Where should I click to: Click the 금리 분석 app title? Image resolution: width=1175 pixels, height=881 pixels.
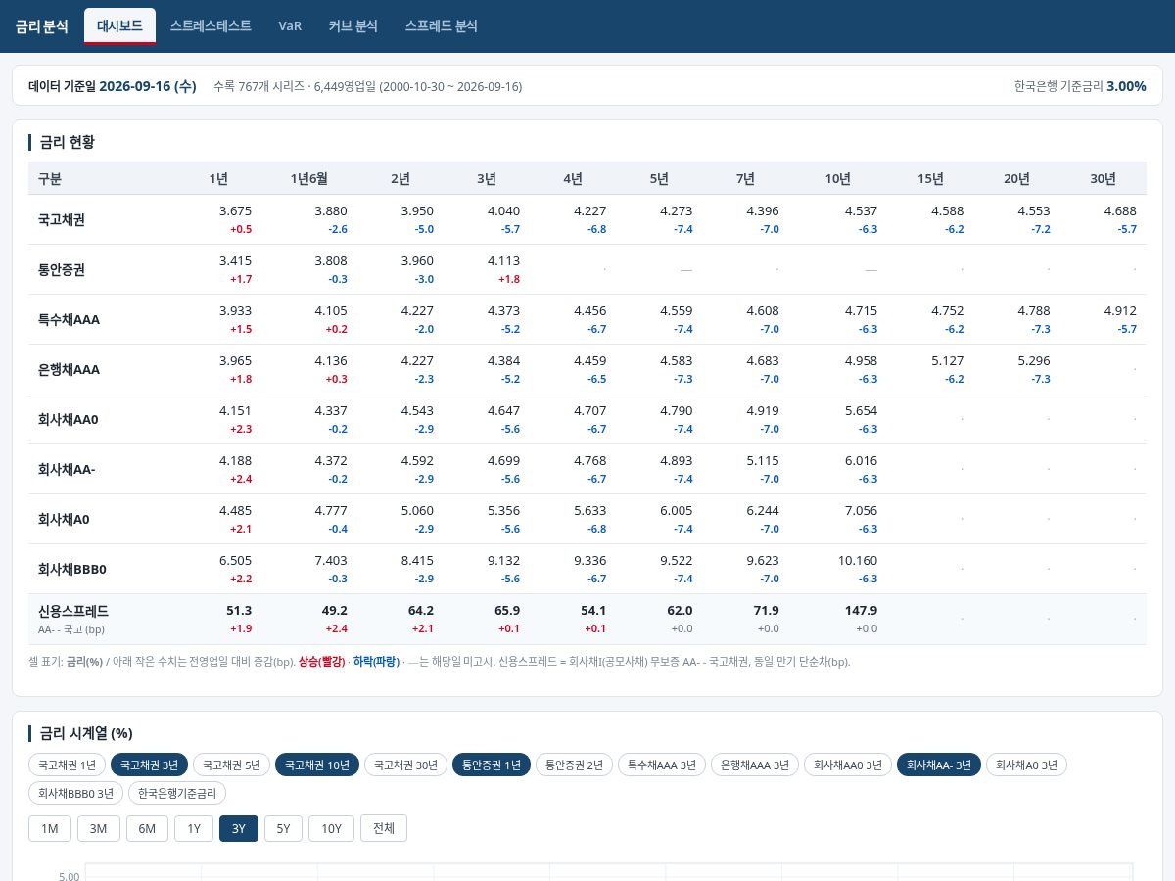42,26
